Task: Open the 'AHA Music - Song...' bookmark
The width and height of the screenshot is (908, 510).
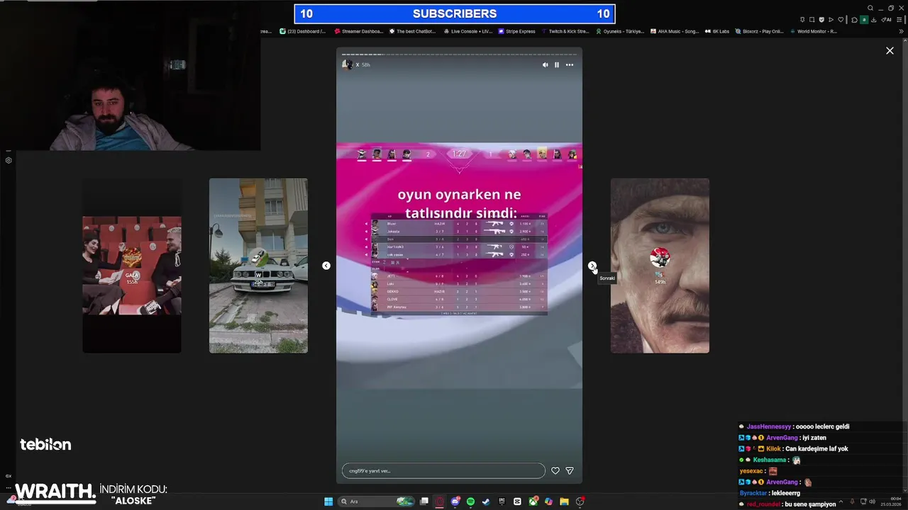Action: click(675, 31)
